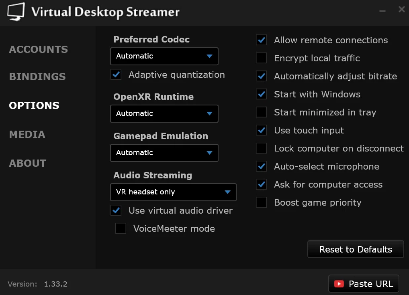Switch to the ACCOUNTS tab
409x295 pixels.
[38, 49]
